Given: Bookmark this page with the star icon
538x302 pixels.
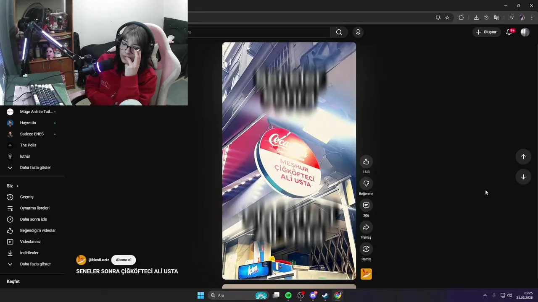Looking at the screenshot, I should click(x=447, y=18).
